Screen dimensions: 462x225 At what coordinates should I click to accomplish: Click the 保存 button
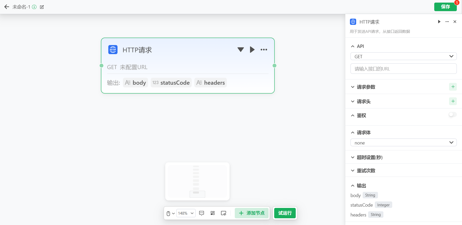tap(445, 7)
